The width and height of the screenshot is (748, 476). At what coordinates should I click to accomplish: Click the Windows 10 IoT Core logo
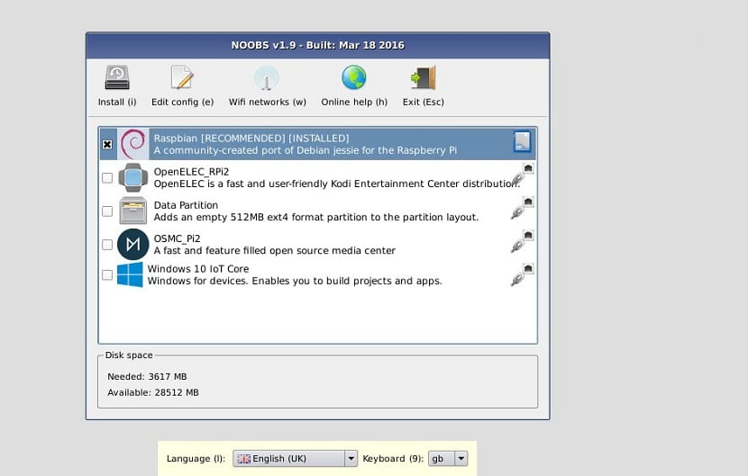pos(130,274)
